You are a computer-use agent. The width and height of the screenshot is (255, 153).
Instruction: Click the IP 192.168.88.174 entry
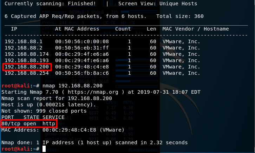pyautogui.click(x=27, y=54)
